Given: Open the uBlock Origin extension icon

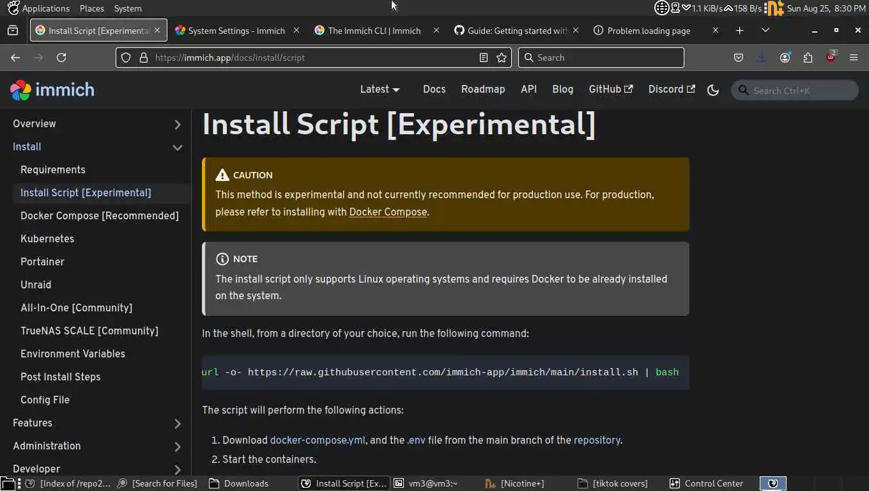Looking at the screenshot, I should (x=831, y=58).
